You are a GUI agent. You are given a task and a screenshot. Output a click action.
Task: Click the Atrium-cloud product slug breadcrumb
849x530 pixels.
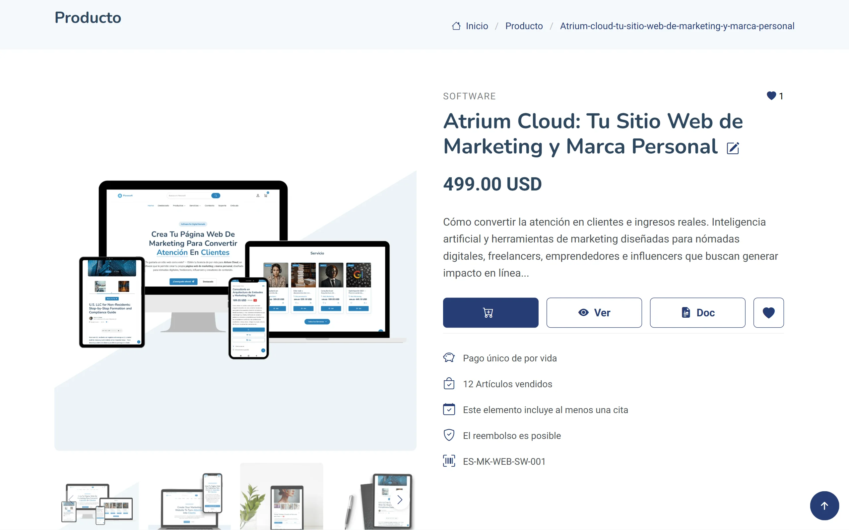(677, 26)
